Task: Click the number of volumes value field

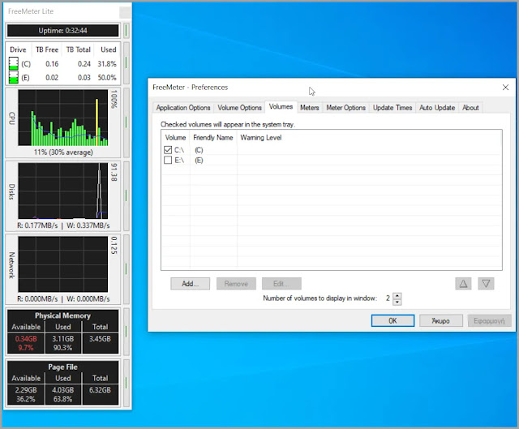Action: [388, 298]
